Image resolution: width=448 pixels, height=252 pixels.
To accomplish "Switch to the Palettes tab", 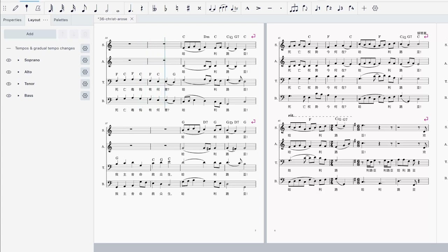I will (61, 20).
